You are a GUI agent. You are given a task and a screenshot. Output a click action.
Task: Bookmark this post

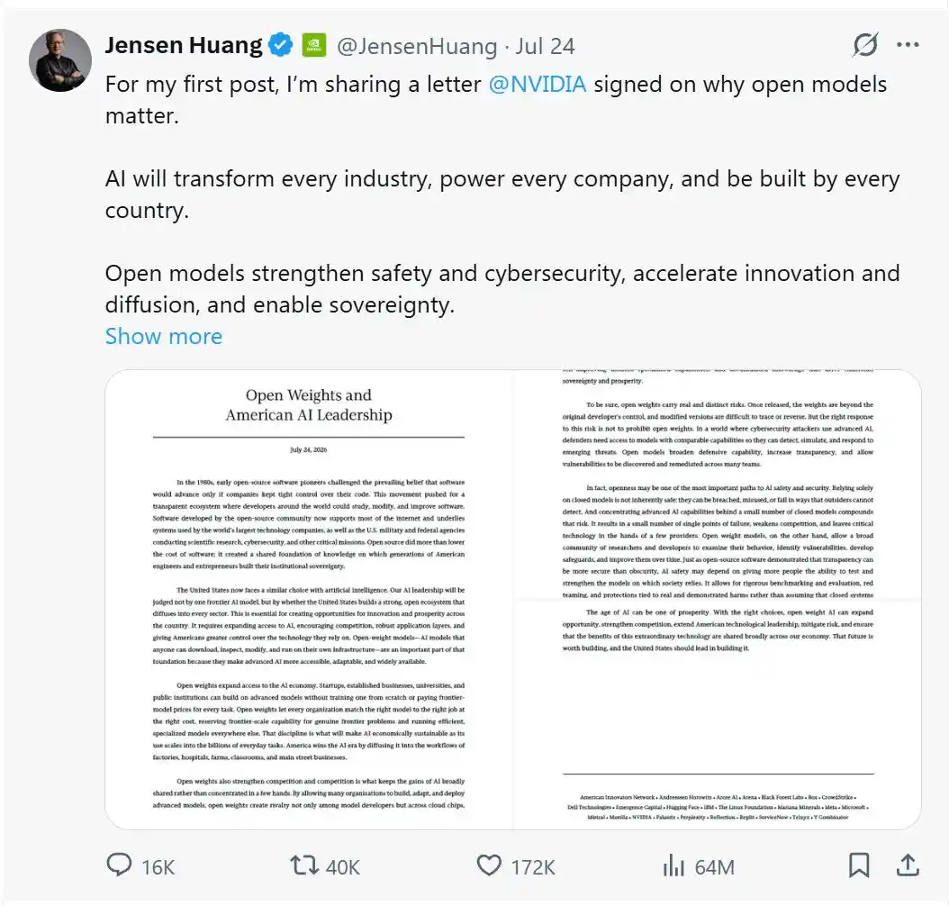coord(859,865)
